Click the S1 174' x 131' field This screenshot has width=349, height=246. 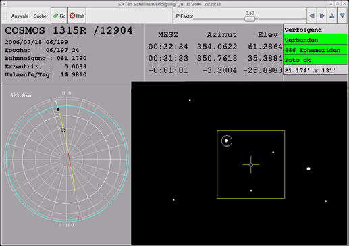point(315,70)
